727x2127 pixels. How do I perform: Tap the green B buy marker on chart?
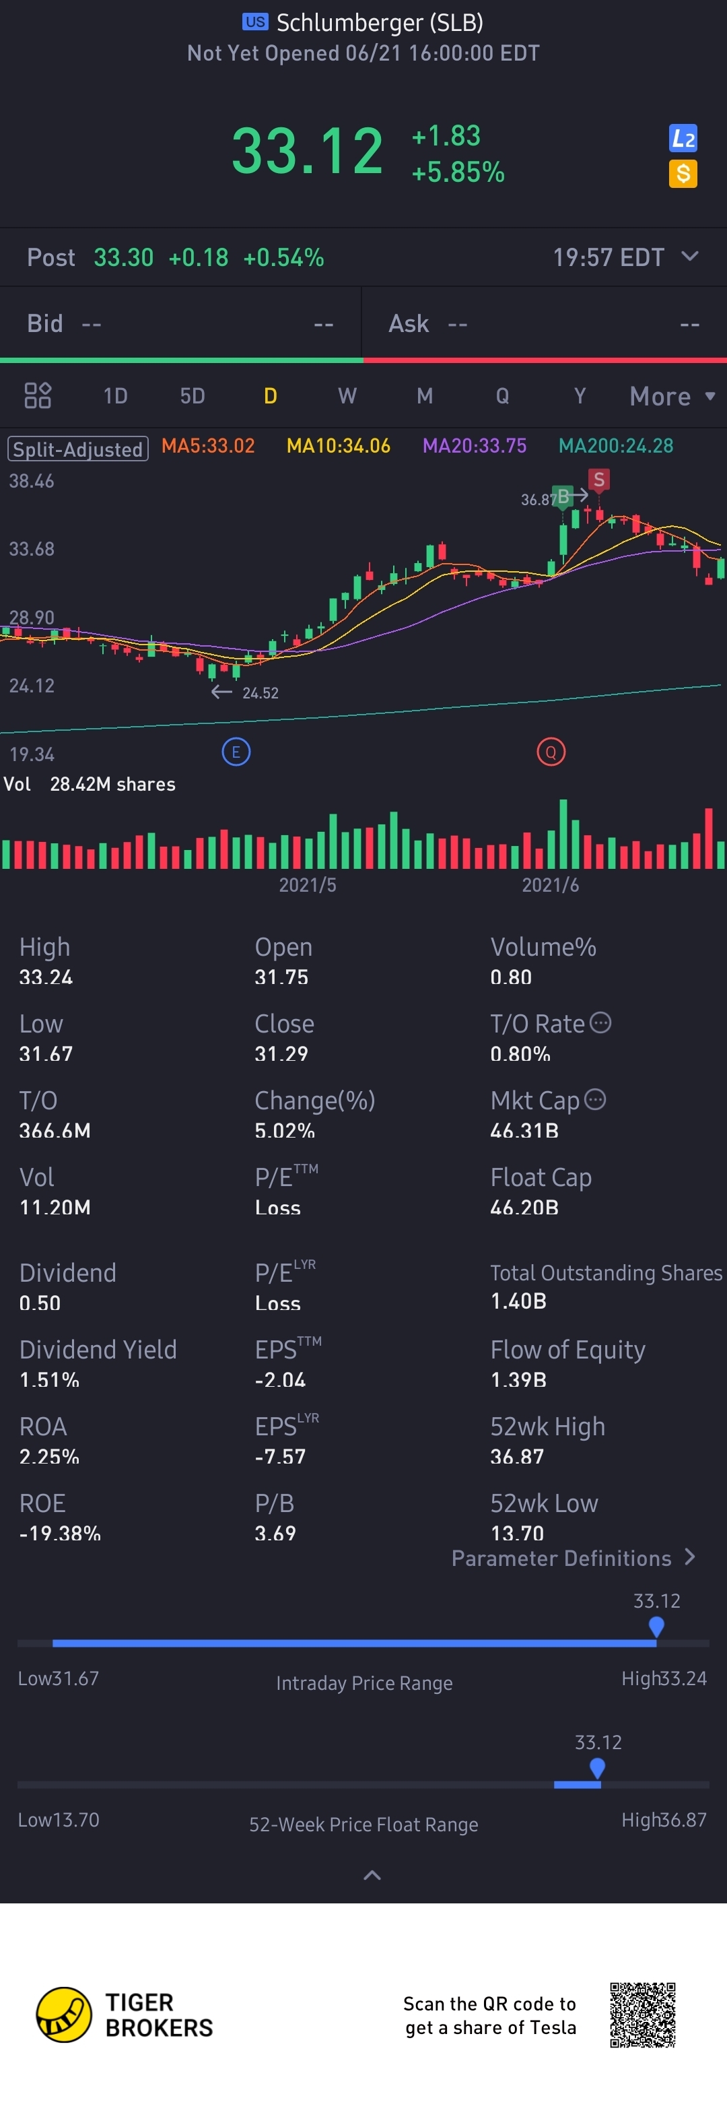coord(563,496)
